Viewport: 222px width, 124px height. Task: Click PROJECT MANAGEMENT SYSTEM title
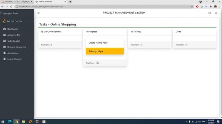pyautogui.click(x=124, y=13)
